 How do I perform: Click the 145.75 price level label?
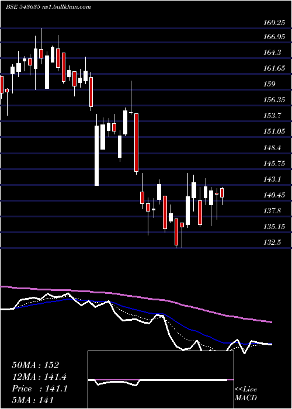tap(274, 163)
